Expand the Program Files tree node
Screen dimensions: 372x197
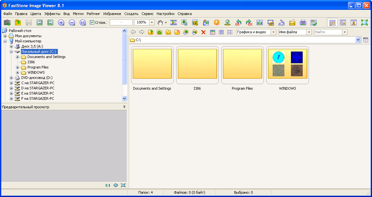coord(18,67)
